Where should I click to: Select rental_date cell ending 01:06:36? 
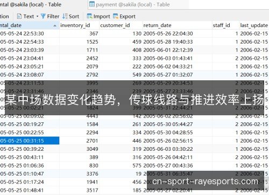click(30, 165)
